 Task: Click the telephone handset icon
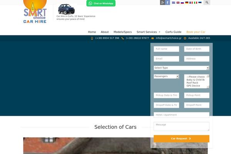pos(122,38)
